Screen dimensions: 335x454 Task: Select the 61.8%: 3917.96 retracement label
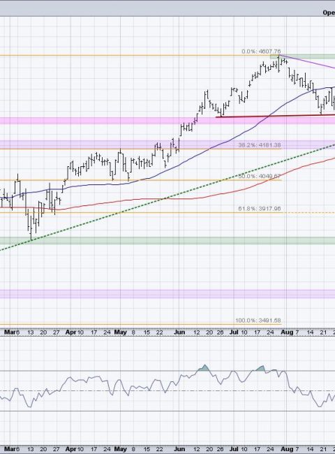pos(260,209)
